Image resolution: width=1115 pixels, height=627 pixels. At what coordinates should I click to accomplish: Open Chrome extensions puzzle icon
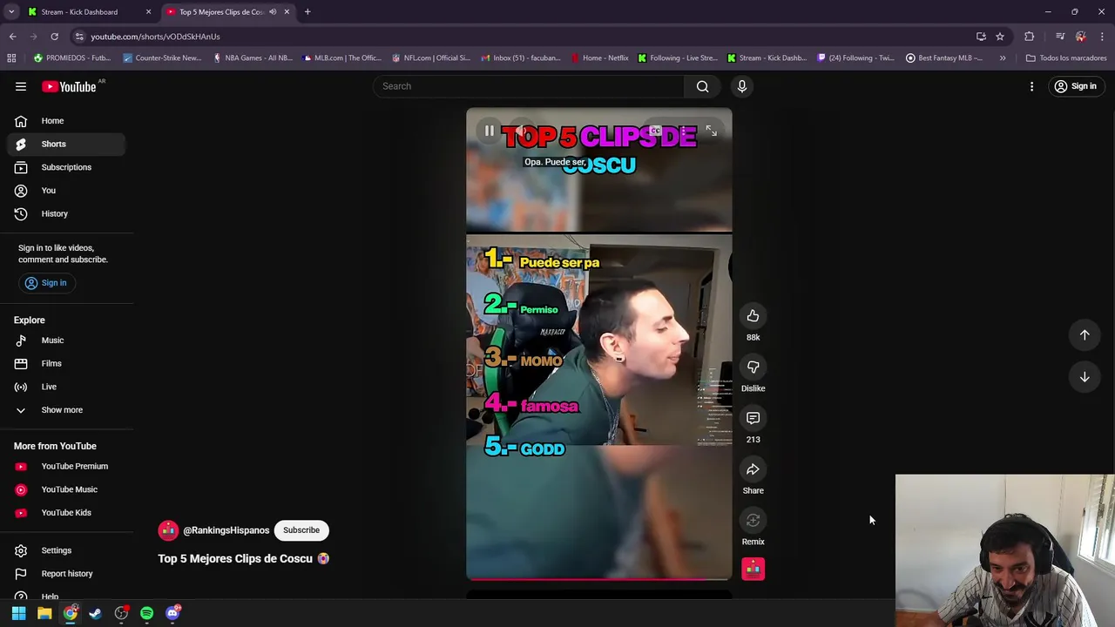pyautogui.click(x=1030, y=37)
